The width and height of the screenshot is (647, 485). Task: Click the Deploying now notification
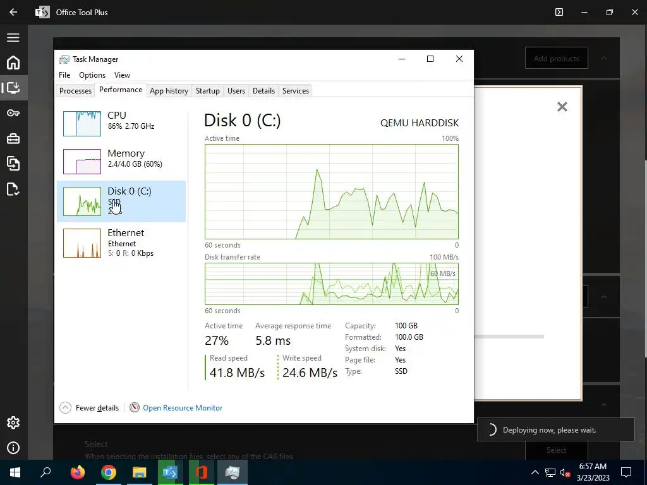pyautogui.click(x=556, y=429)
